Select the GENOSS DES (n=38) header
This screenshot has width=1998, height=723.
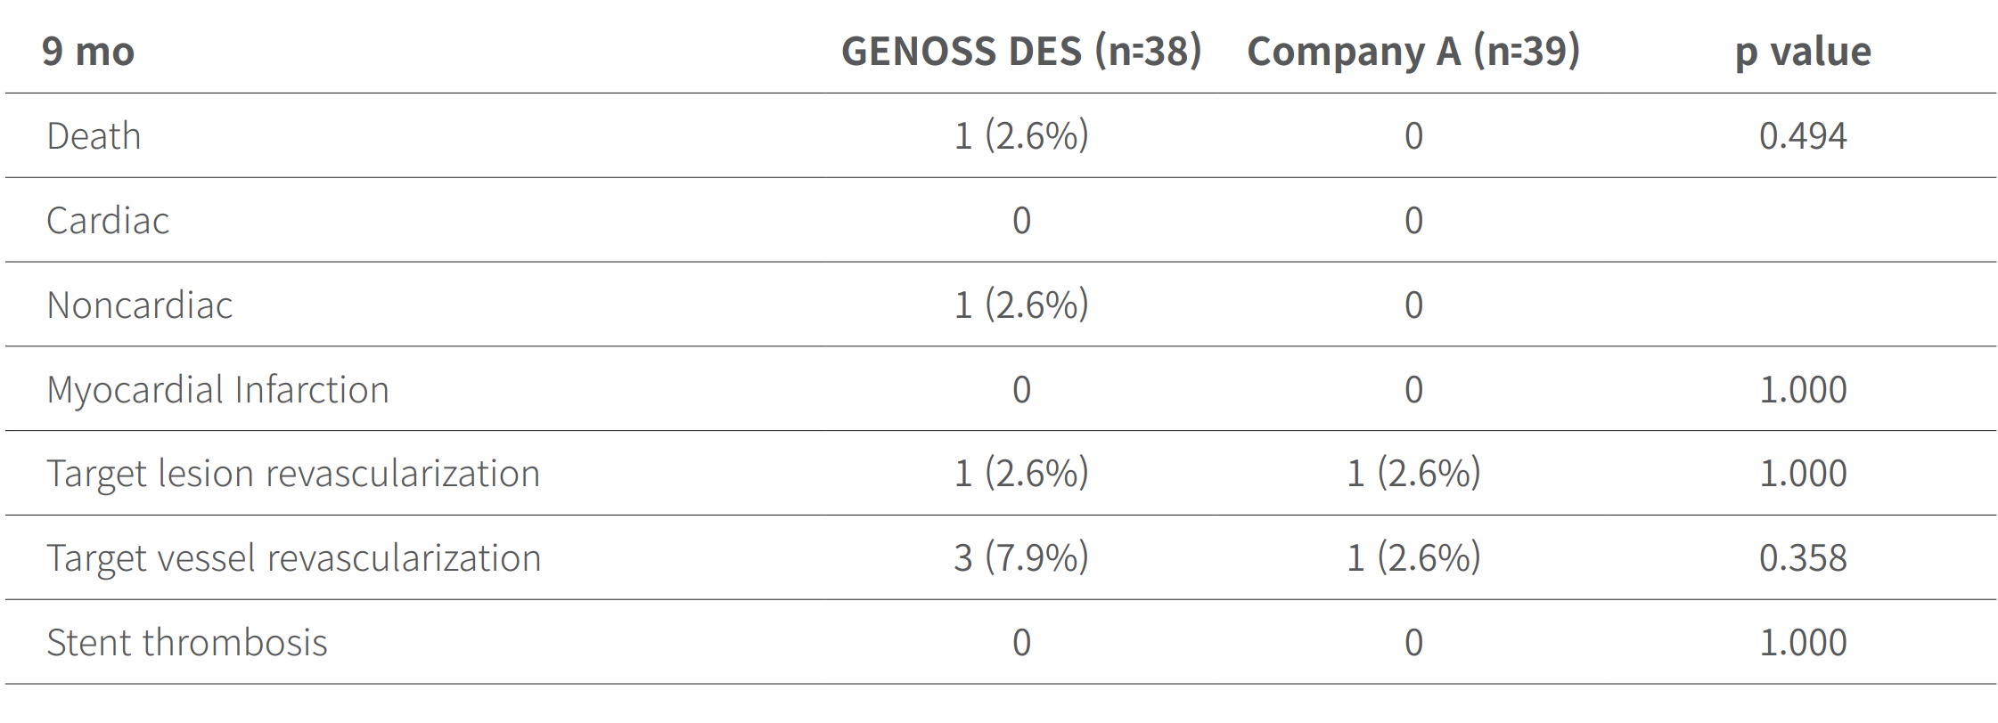click(1021, 52)
